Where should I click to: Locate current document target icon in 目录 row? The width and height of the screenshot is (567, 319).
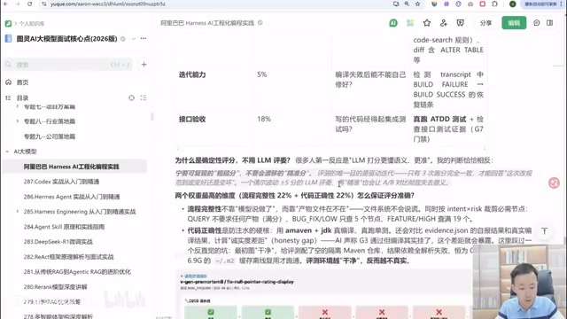[131, 97]
